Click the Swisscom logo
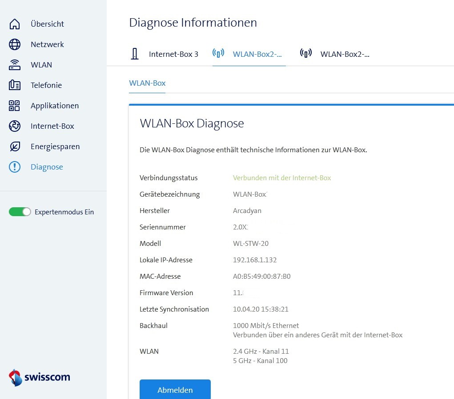The width and height of the screenshot is (454, 399). click(x=39, y=377)
